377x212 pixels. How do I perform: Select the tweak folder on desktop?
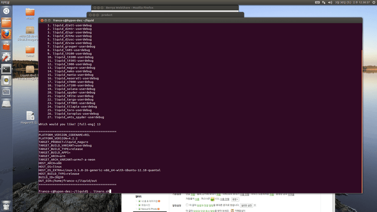30,50
